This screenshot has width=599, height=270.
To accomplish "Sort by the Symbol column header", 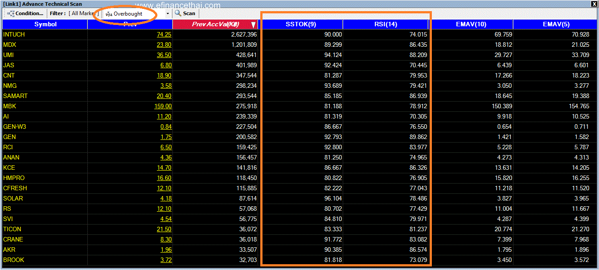I will 45,25.
